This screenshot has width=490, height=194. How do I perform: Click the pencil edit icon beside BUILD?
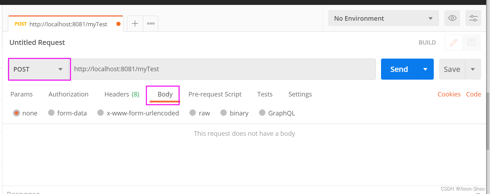click(454, 42)
